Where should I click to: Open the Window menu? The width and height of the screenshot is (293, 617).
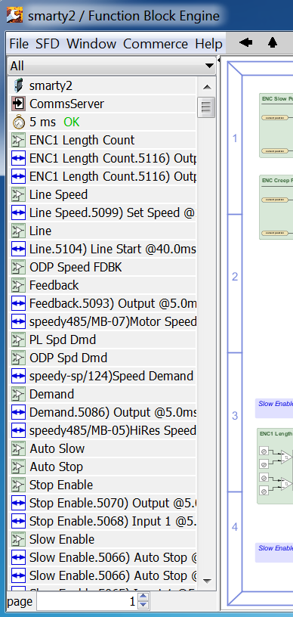tap(91, 44)
